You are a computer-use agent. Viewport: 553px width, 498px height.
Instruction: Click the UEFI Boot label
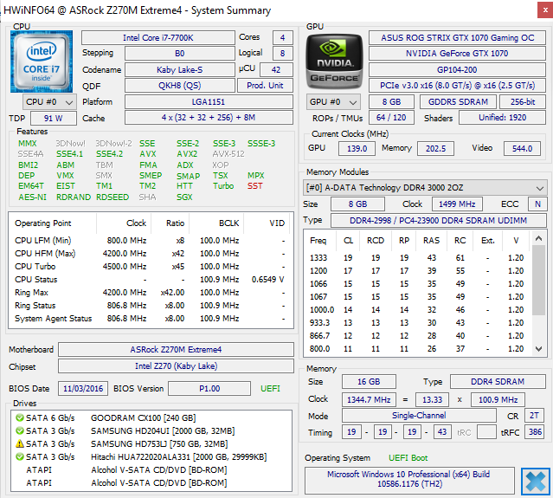coord(408,458)
